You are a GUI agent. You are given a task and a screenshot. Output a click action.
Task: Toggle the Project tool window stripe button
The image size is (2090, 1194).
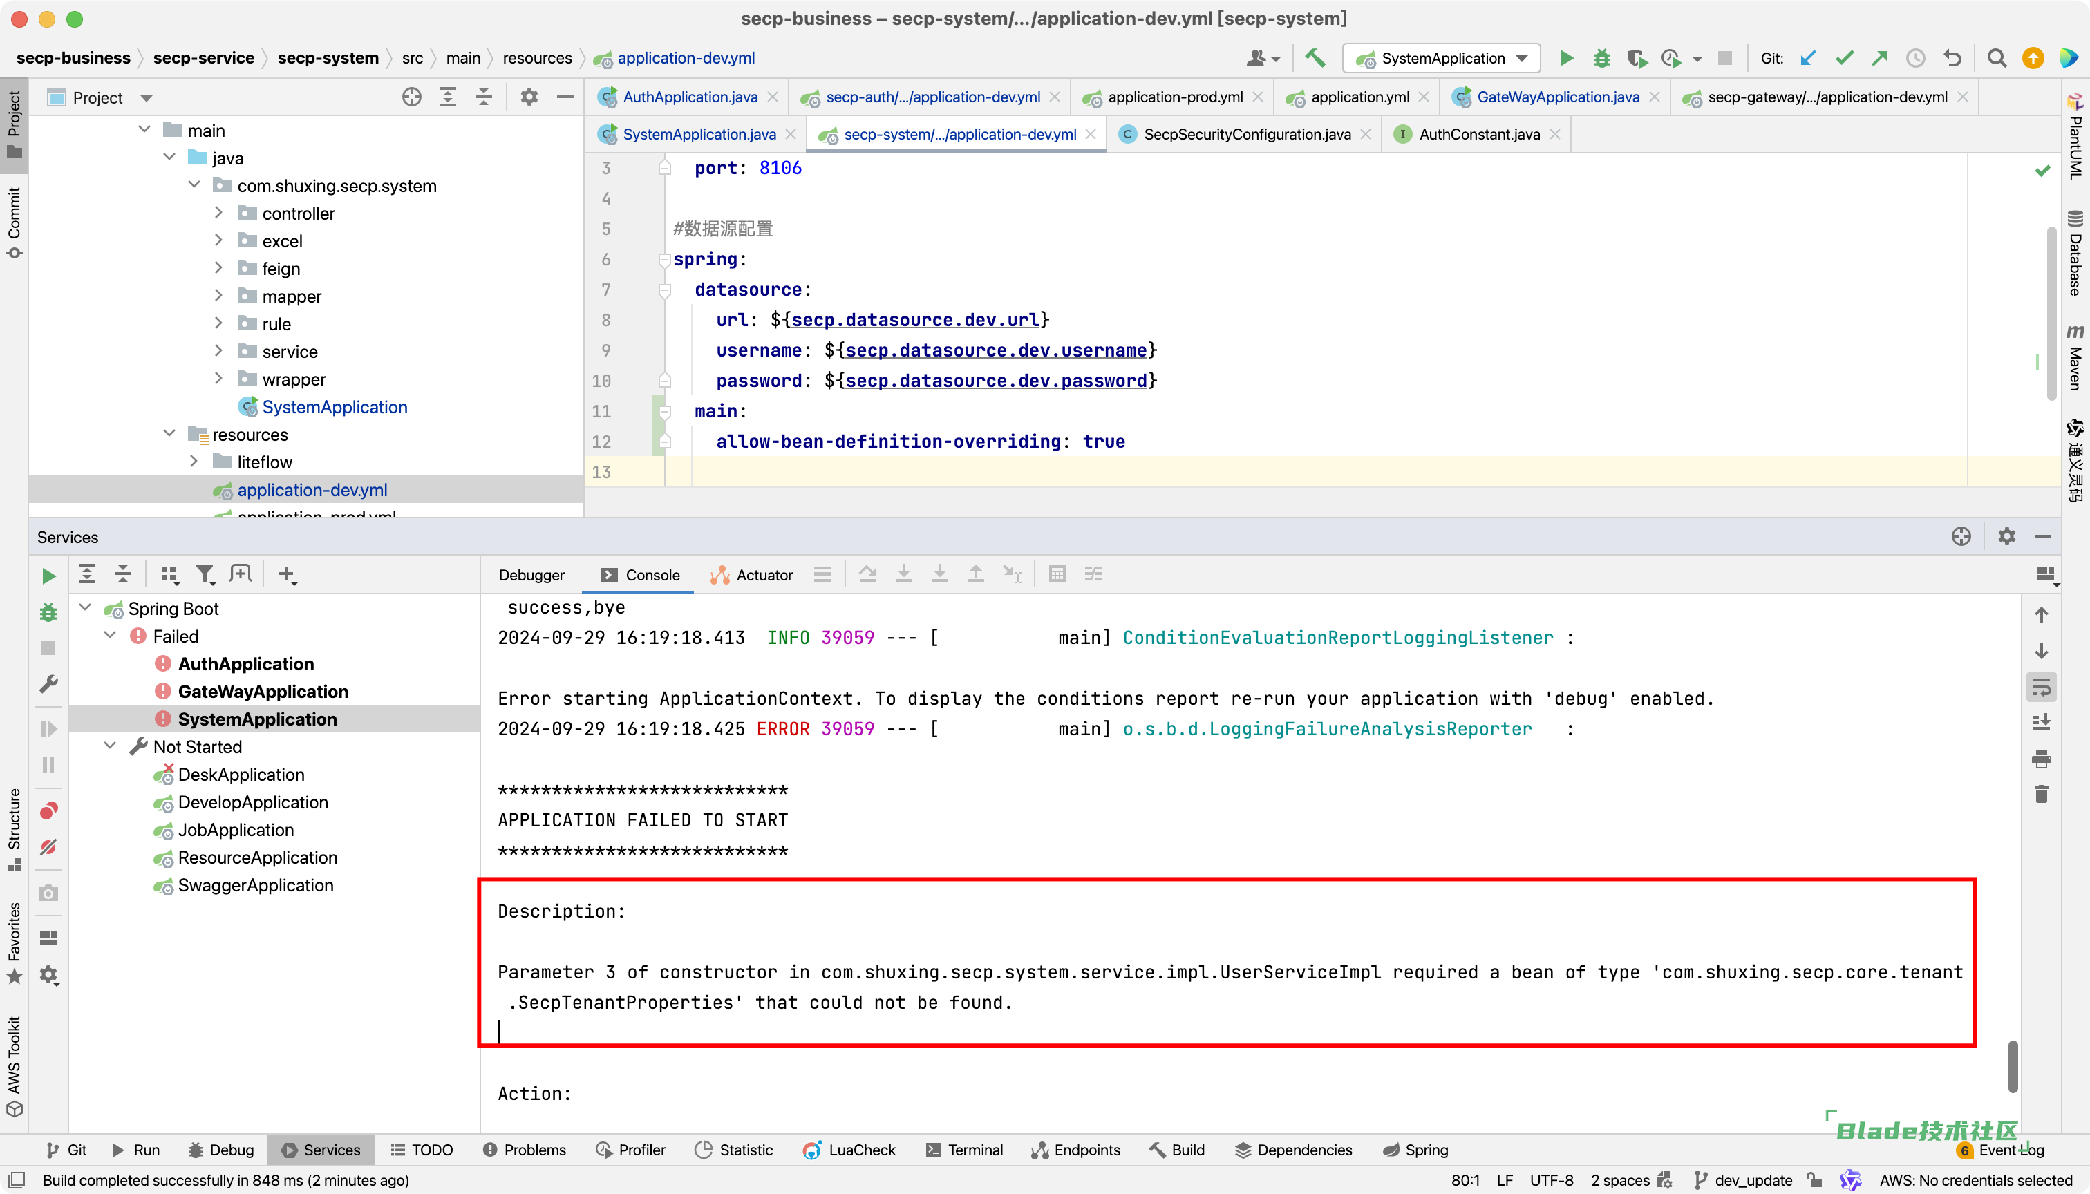click(14, 124)
